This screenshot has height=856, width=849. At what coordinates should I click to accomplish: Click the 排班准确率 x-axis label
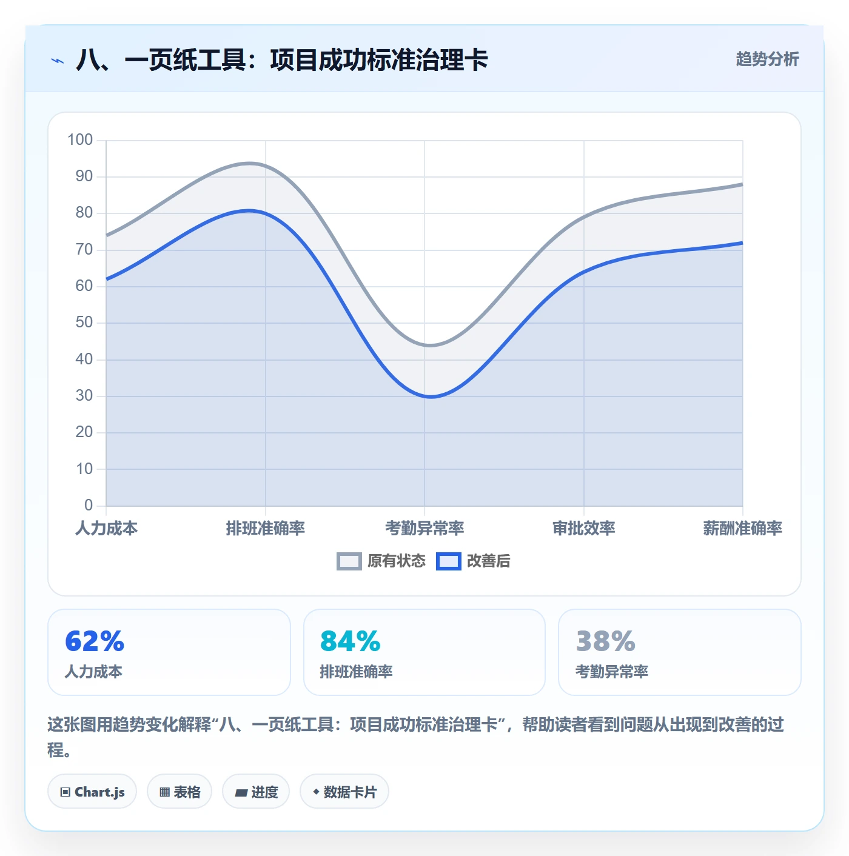point(266,528)
